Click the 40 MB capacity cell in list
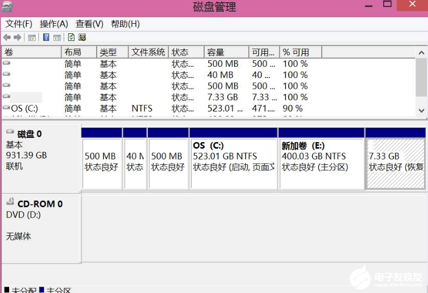The height and width of the screenshot is (293, 428). 220,75
